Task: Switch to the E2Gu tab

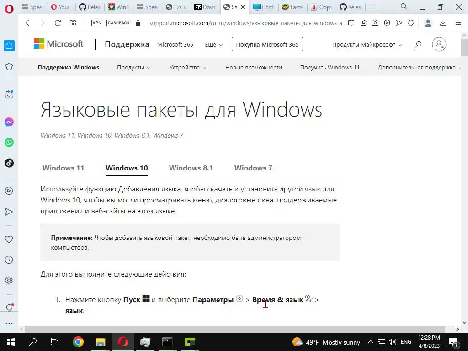Action: pos(176,7)
